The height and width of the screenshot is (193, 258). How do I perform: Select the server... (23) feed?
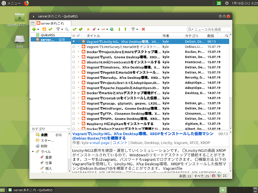point(51,39)
